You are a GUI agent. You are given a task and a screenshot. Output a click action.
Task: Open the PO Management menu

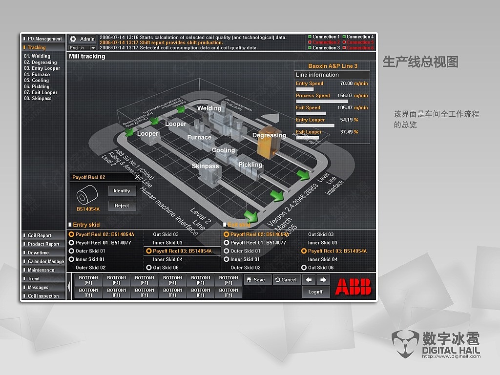click(43, 39)
